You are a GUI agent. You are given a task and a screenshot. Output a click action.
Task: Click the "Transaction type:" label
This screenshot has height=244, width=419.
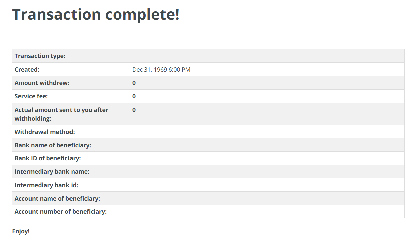40,56
